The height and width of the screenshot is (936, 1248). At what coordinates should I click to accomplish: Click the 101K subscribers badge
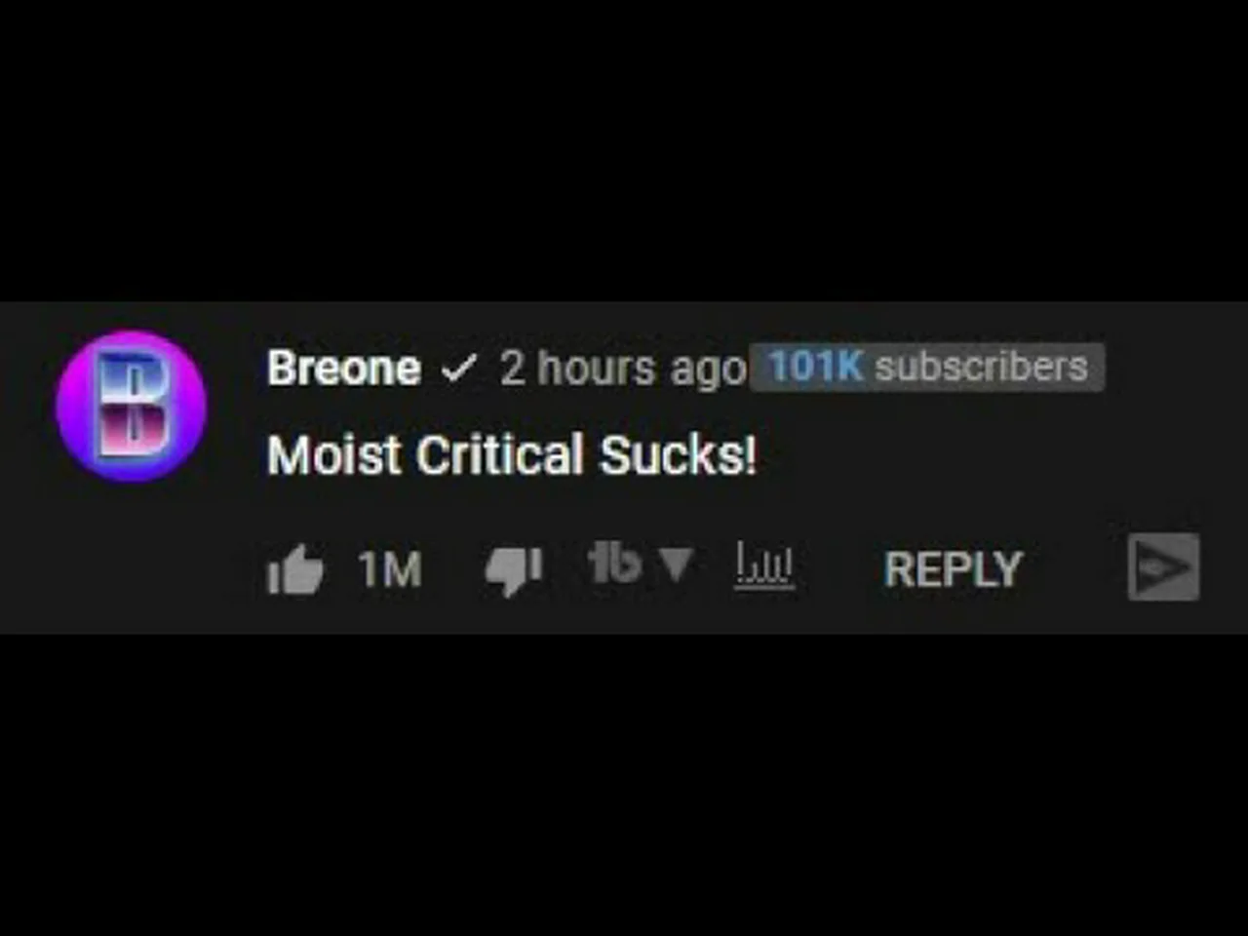tap(927, 367)
